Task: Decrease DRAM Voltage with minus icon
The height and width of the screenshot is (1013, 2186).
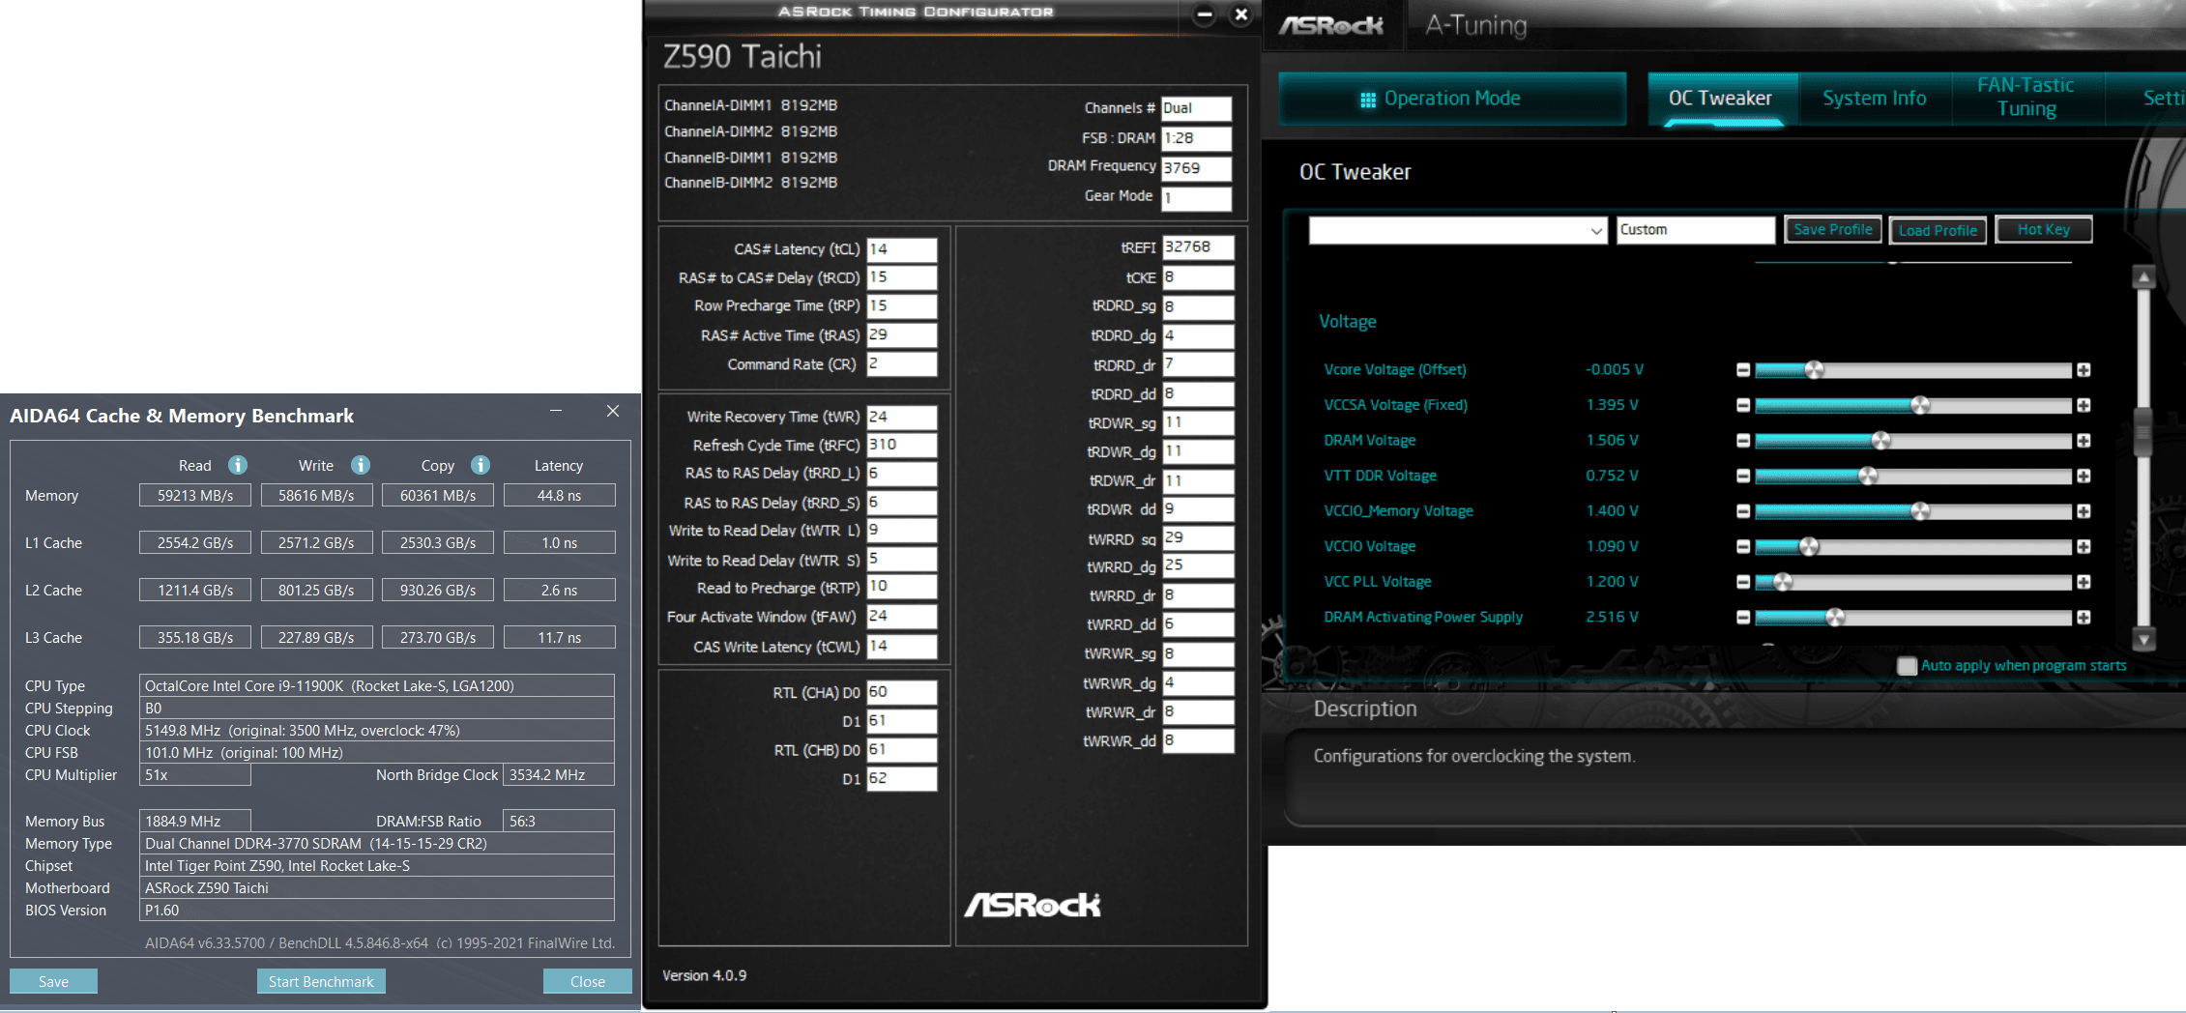Action: [x=1743, y=441]
